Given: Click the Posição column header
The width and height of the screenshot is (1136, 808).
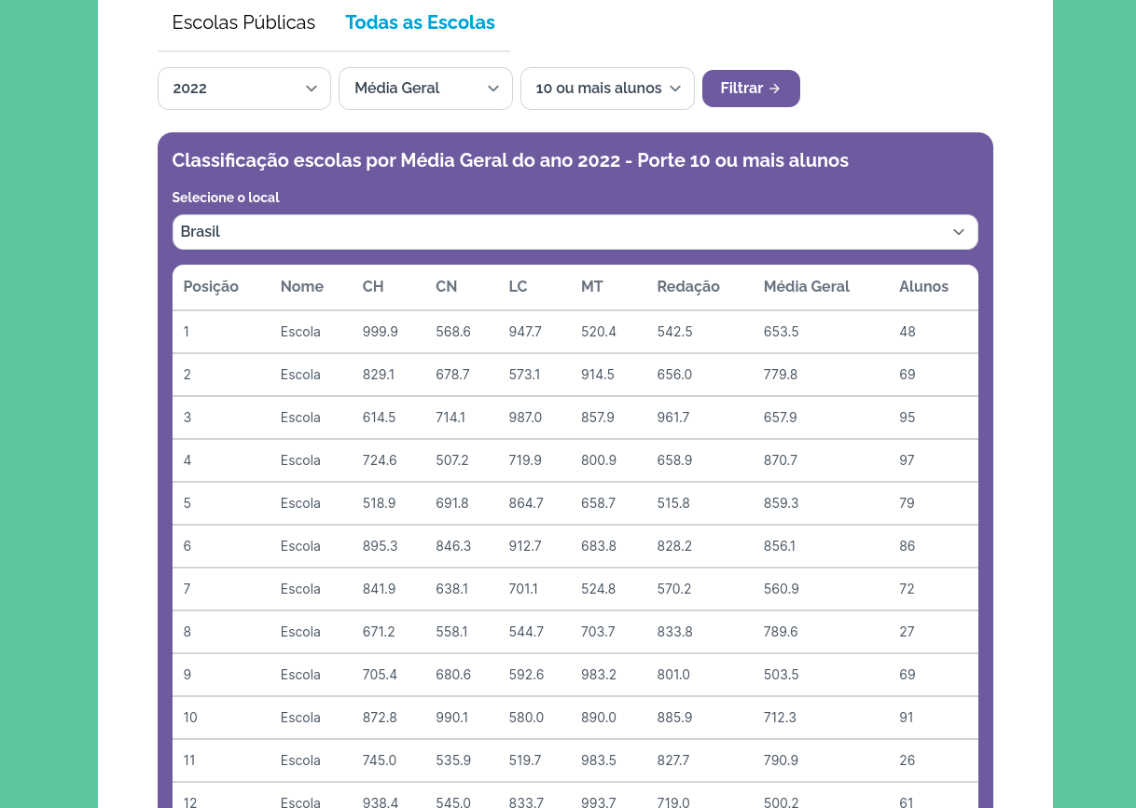Looking at the screenshot, I should pyautogui.click(x=211, y=287).
